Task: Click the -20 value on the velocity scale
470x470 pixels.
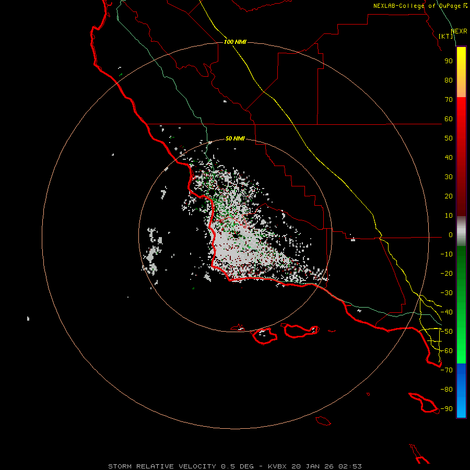Action: pyautogui.click(x=446, y=273)
